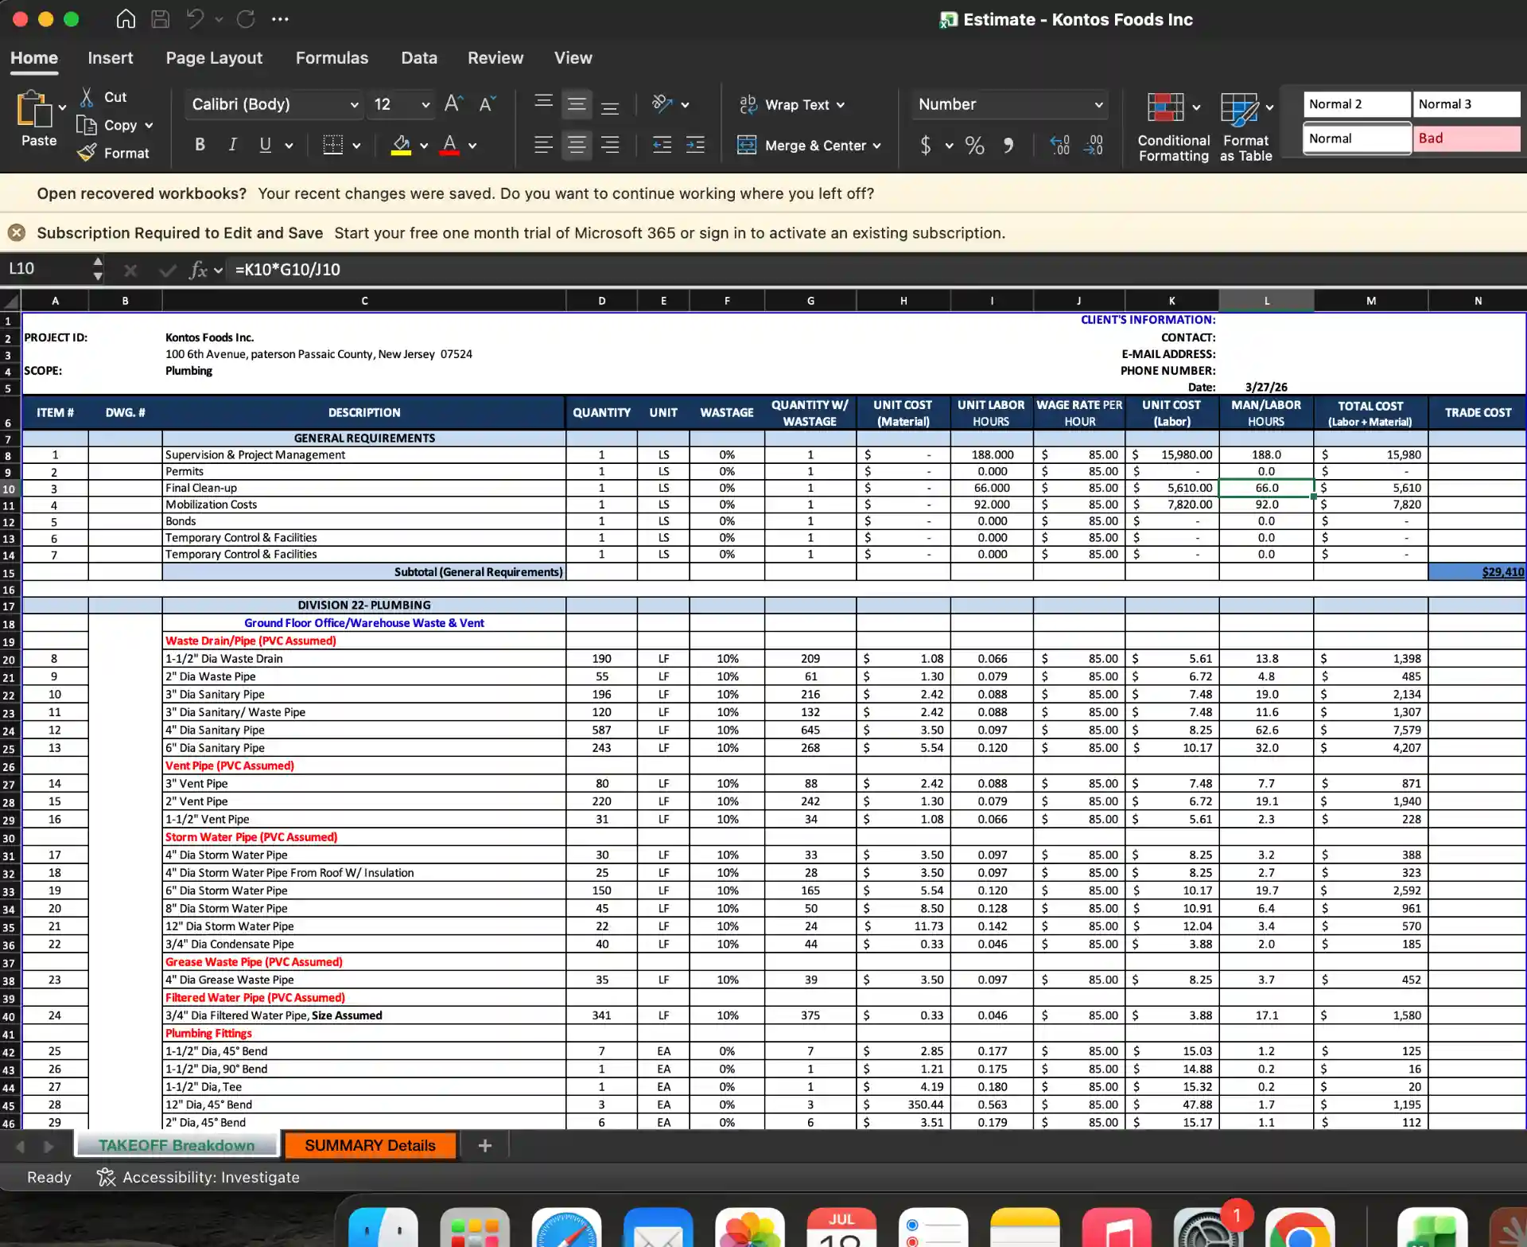Image resolution: width=1527 pixels, height=1247 pixels.
Task: Click the Borders icon
Action: click(332, 145)
